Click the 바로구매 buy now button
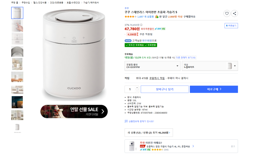264x157 pixels. 214,89
